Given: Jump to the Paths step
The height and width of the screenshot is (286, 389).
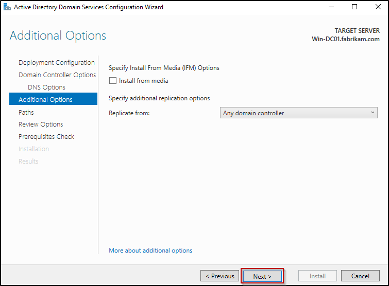Looking at the screenshot, I should (26, 112).
